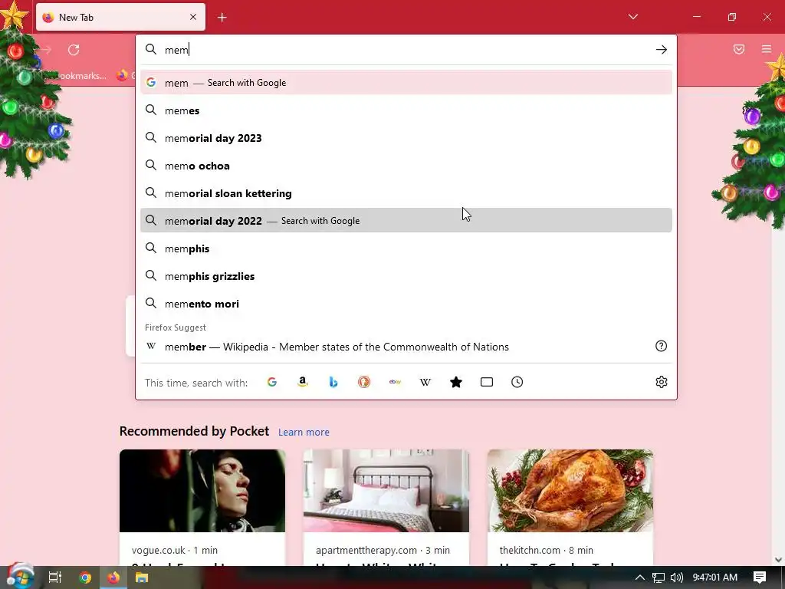Image resolution: width=785 pixels, height=589 pixels.
Task: Click the Go arrow in address bar
Action: [662, 50]
